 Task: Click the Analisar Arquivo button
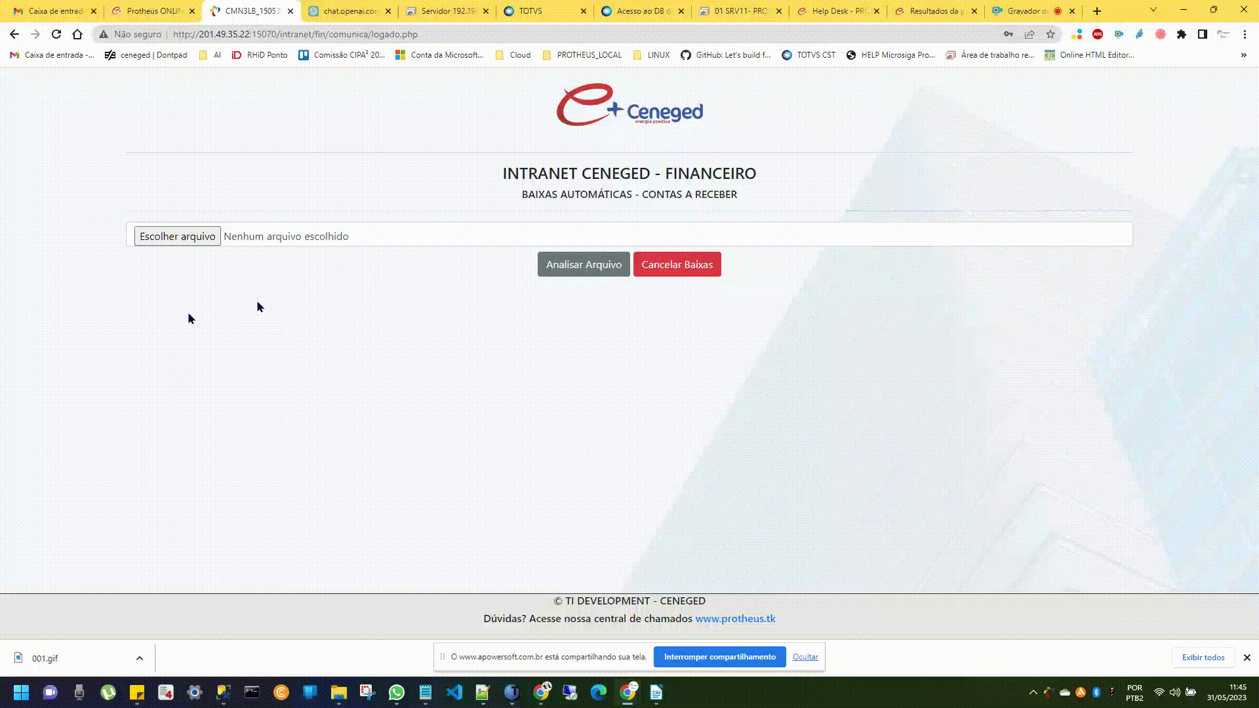[x=584, y=264]
